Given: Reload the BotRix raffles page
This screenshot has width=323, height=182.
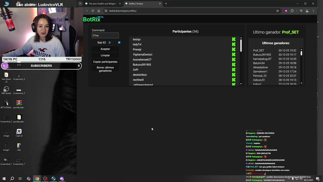Looking at the screenshot, I should (x=93, y=11).
